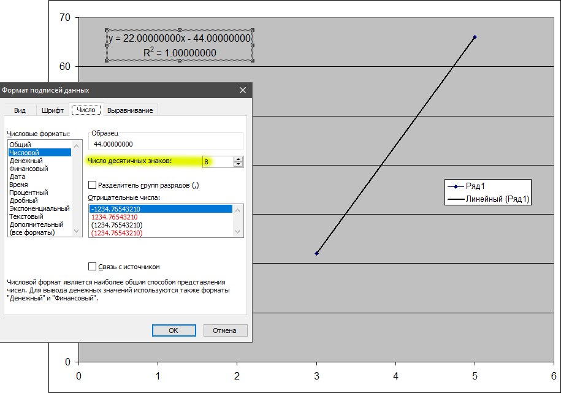Open the Шрифт tab
561x393 pixels.
[x=53, y=110]
